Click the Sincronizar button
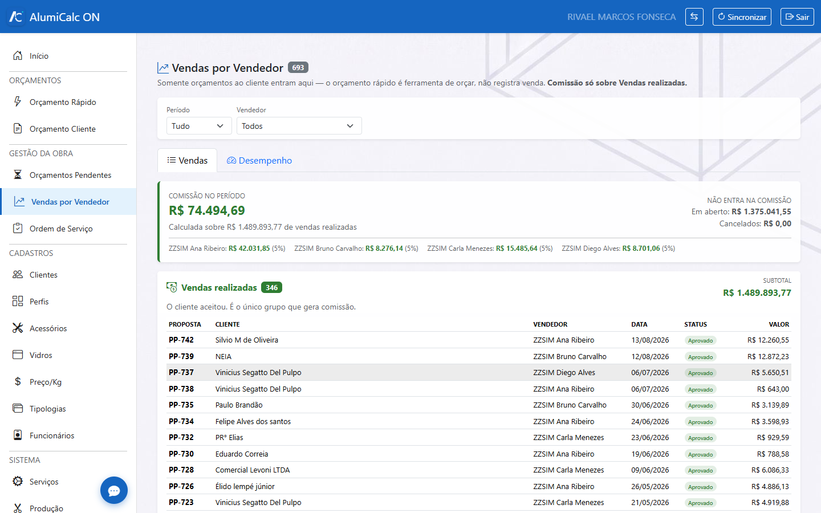Image resolution: width=821 pixels, height=513 pixels. tap(742, 17)
